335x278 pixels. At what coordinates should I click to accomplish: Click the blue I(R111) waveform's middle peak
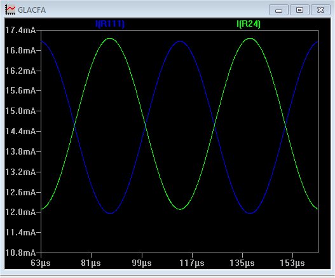point(180,41)
